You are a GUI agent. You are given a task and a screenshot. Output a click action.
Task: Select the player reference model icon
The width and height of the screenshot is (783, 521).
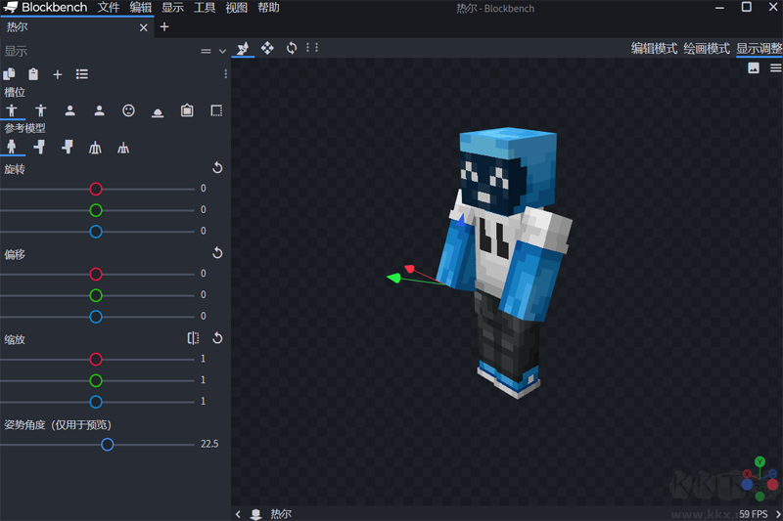(12, 148)
